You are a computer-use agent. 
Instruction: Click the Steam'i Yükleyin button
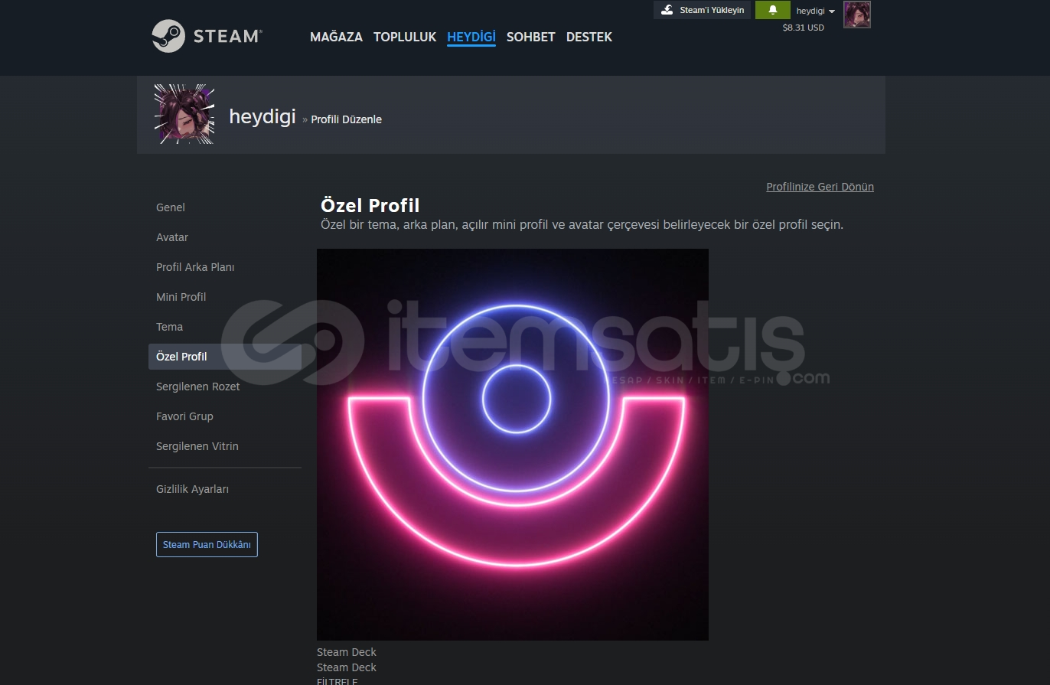(x=702, y=10)
